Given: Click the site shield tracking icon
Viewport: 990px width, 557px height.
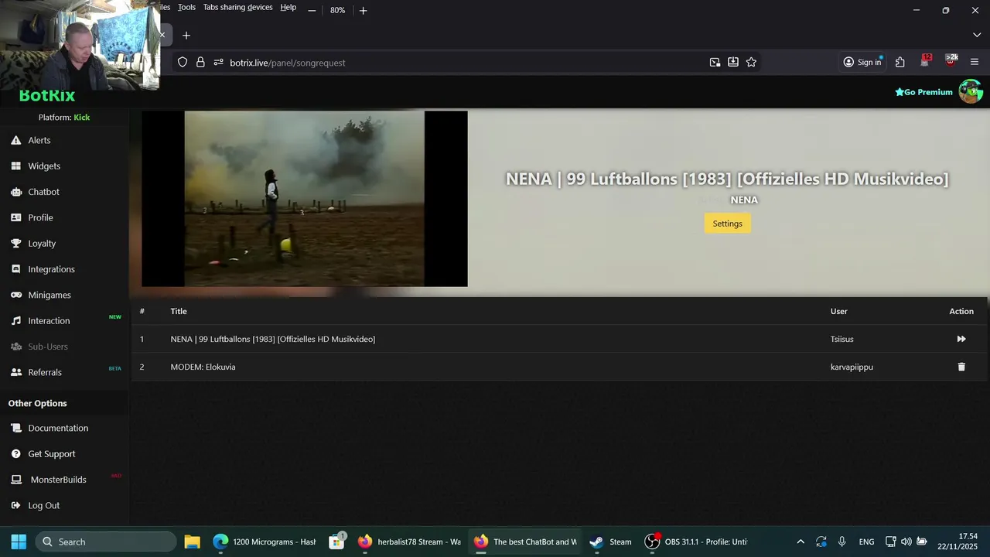Looking at the screenshot, I should coord(183,63).
